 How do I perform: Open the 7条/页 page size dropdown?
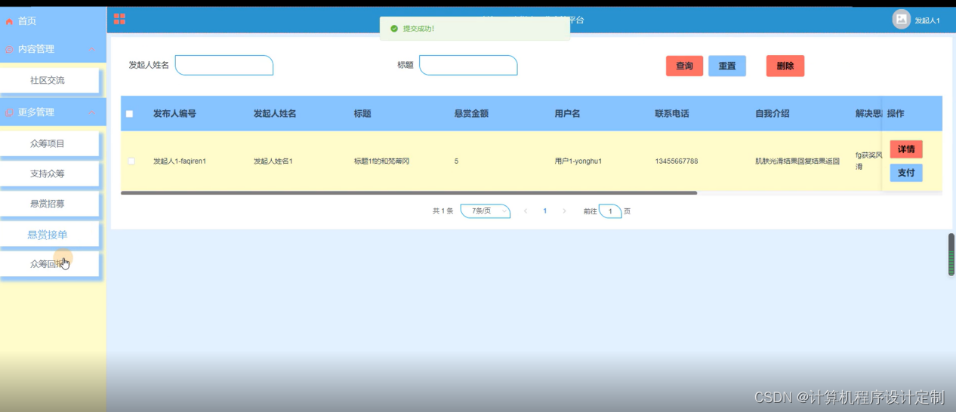tap(486, 211)
